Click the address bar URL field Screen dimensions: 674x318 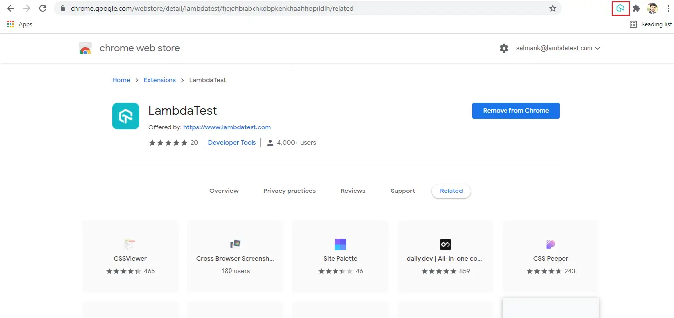(298, 8)
